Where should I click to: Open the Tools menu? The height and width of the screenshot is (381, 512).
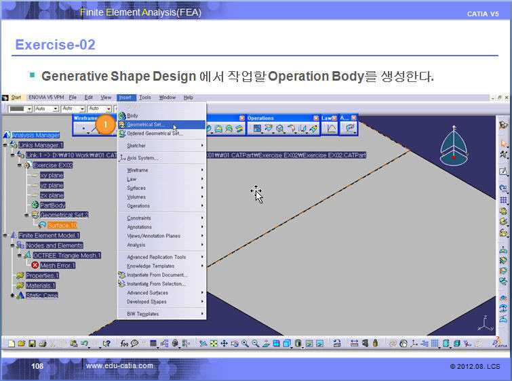[x=145, y=98]
